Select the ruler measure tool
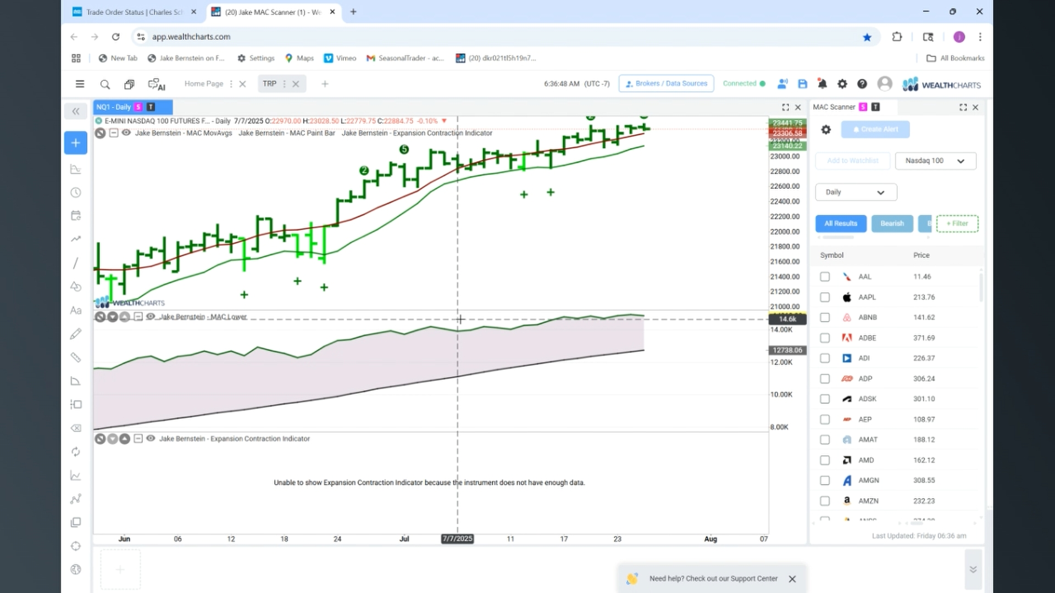Viewport: 1055px width, 593px height. (76, 357)
